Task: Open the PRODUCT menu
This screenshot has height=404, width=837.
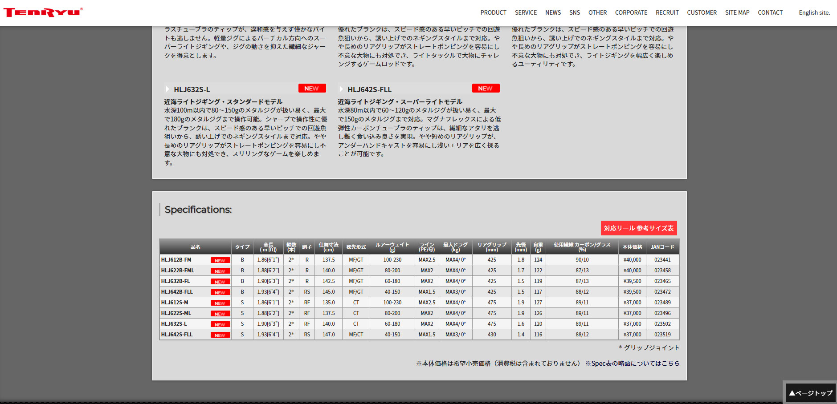Action: coord(493,12)
